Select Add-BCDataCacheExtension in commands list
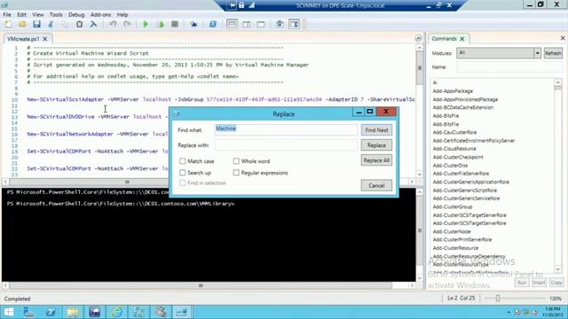Viewport: 568px width, 319px height. (463, 107)
